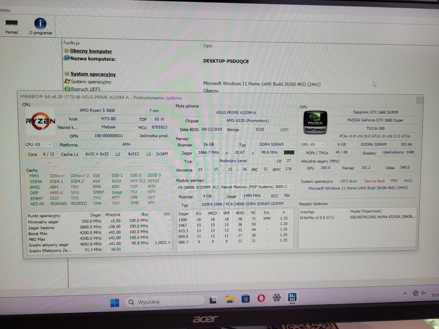
Task: Open the Windows Start menu
Action: point(115,302)
